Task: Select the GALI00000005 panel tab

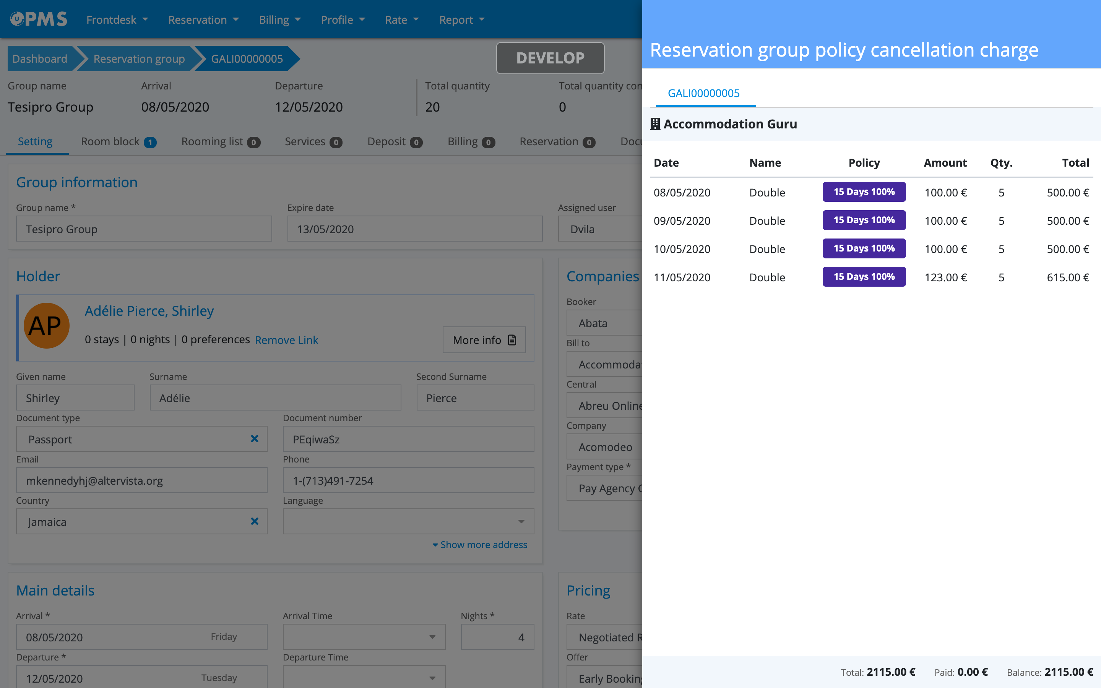Action: (x=703, y=93)
